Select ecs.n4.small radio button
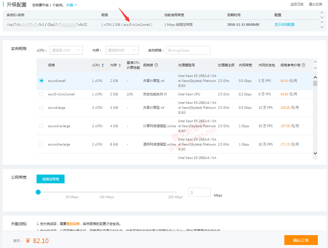Viewport: 328px width, 248px height. (41, 81)
